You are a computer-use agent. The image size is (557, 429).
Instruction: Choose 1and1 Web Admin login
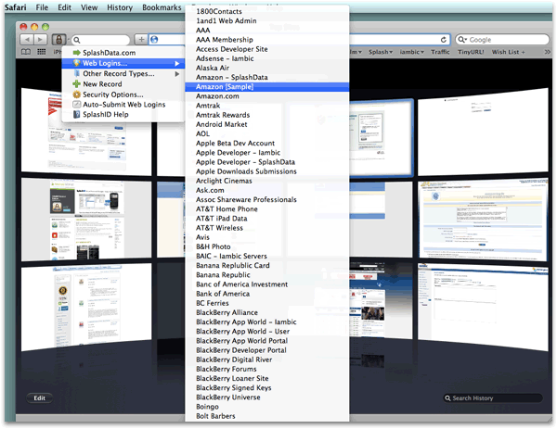click(x=266, y=21)
